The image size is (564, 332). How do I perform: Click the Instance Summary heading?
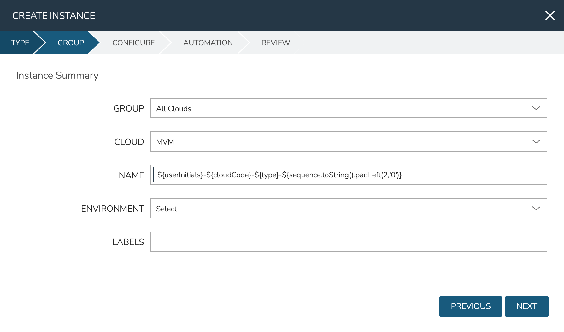(57, 76)
